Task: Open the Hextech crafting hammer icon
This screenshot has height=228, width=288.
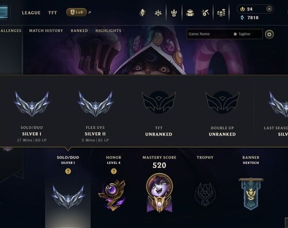Action: tap(205, 13)
